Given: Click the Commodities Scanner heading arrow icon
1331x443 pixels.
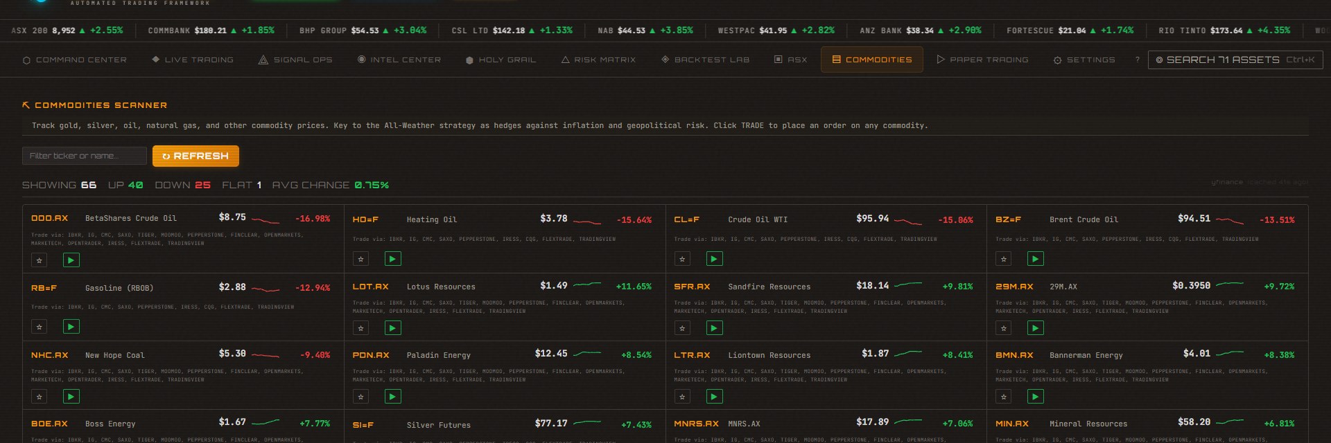Looking at the screenshot, I should click(x=26, y=105).
